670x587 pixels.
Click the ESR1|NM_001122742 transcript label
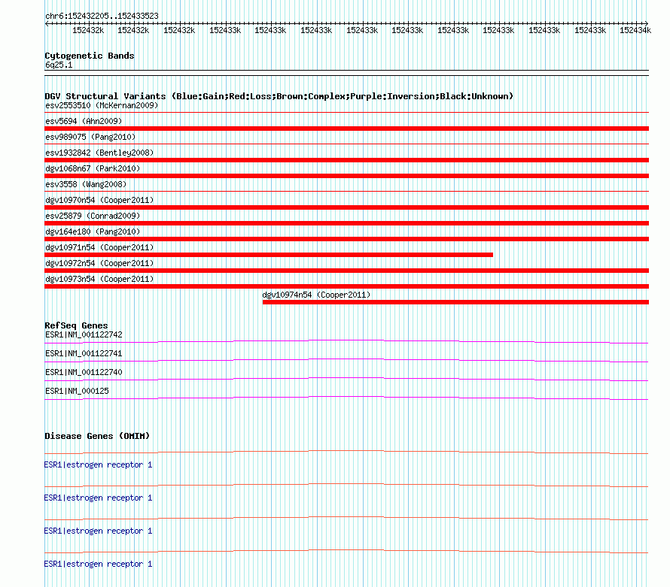(84, 335)
